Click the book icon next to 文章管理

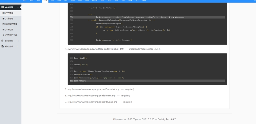(x=3, y=18)
